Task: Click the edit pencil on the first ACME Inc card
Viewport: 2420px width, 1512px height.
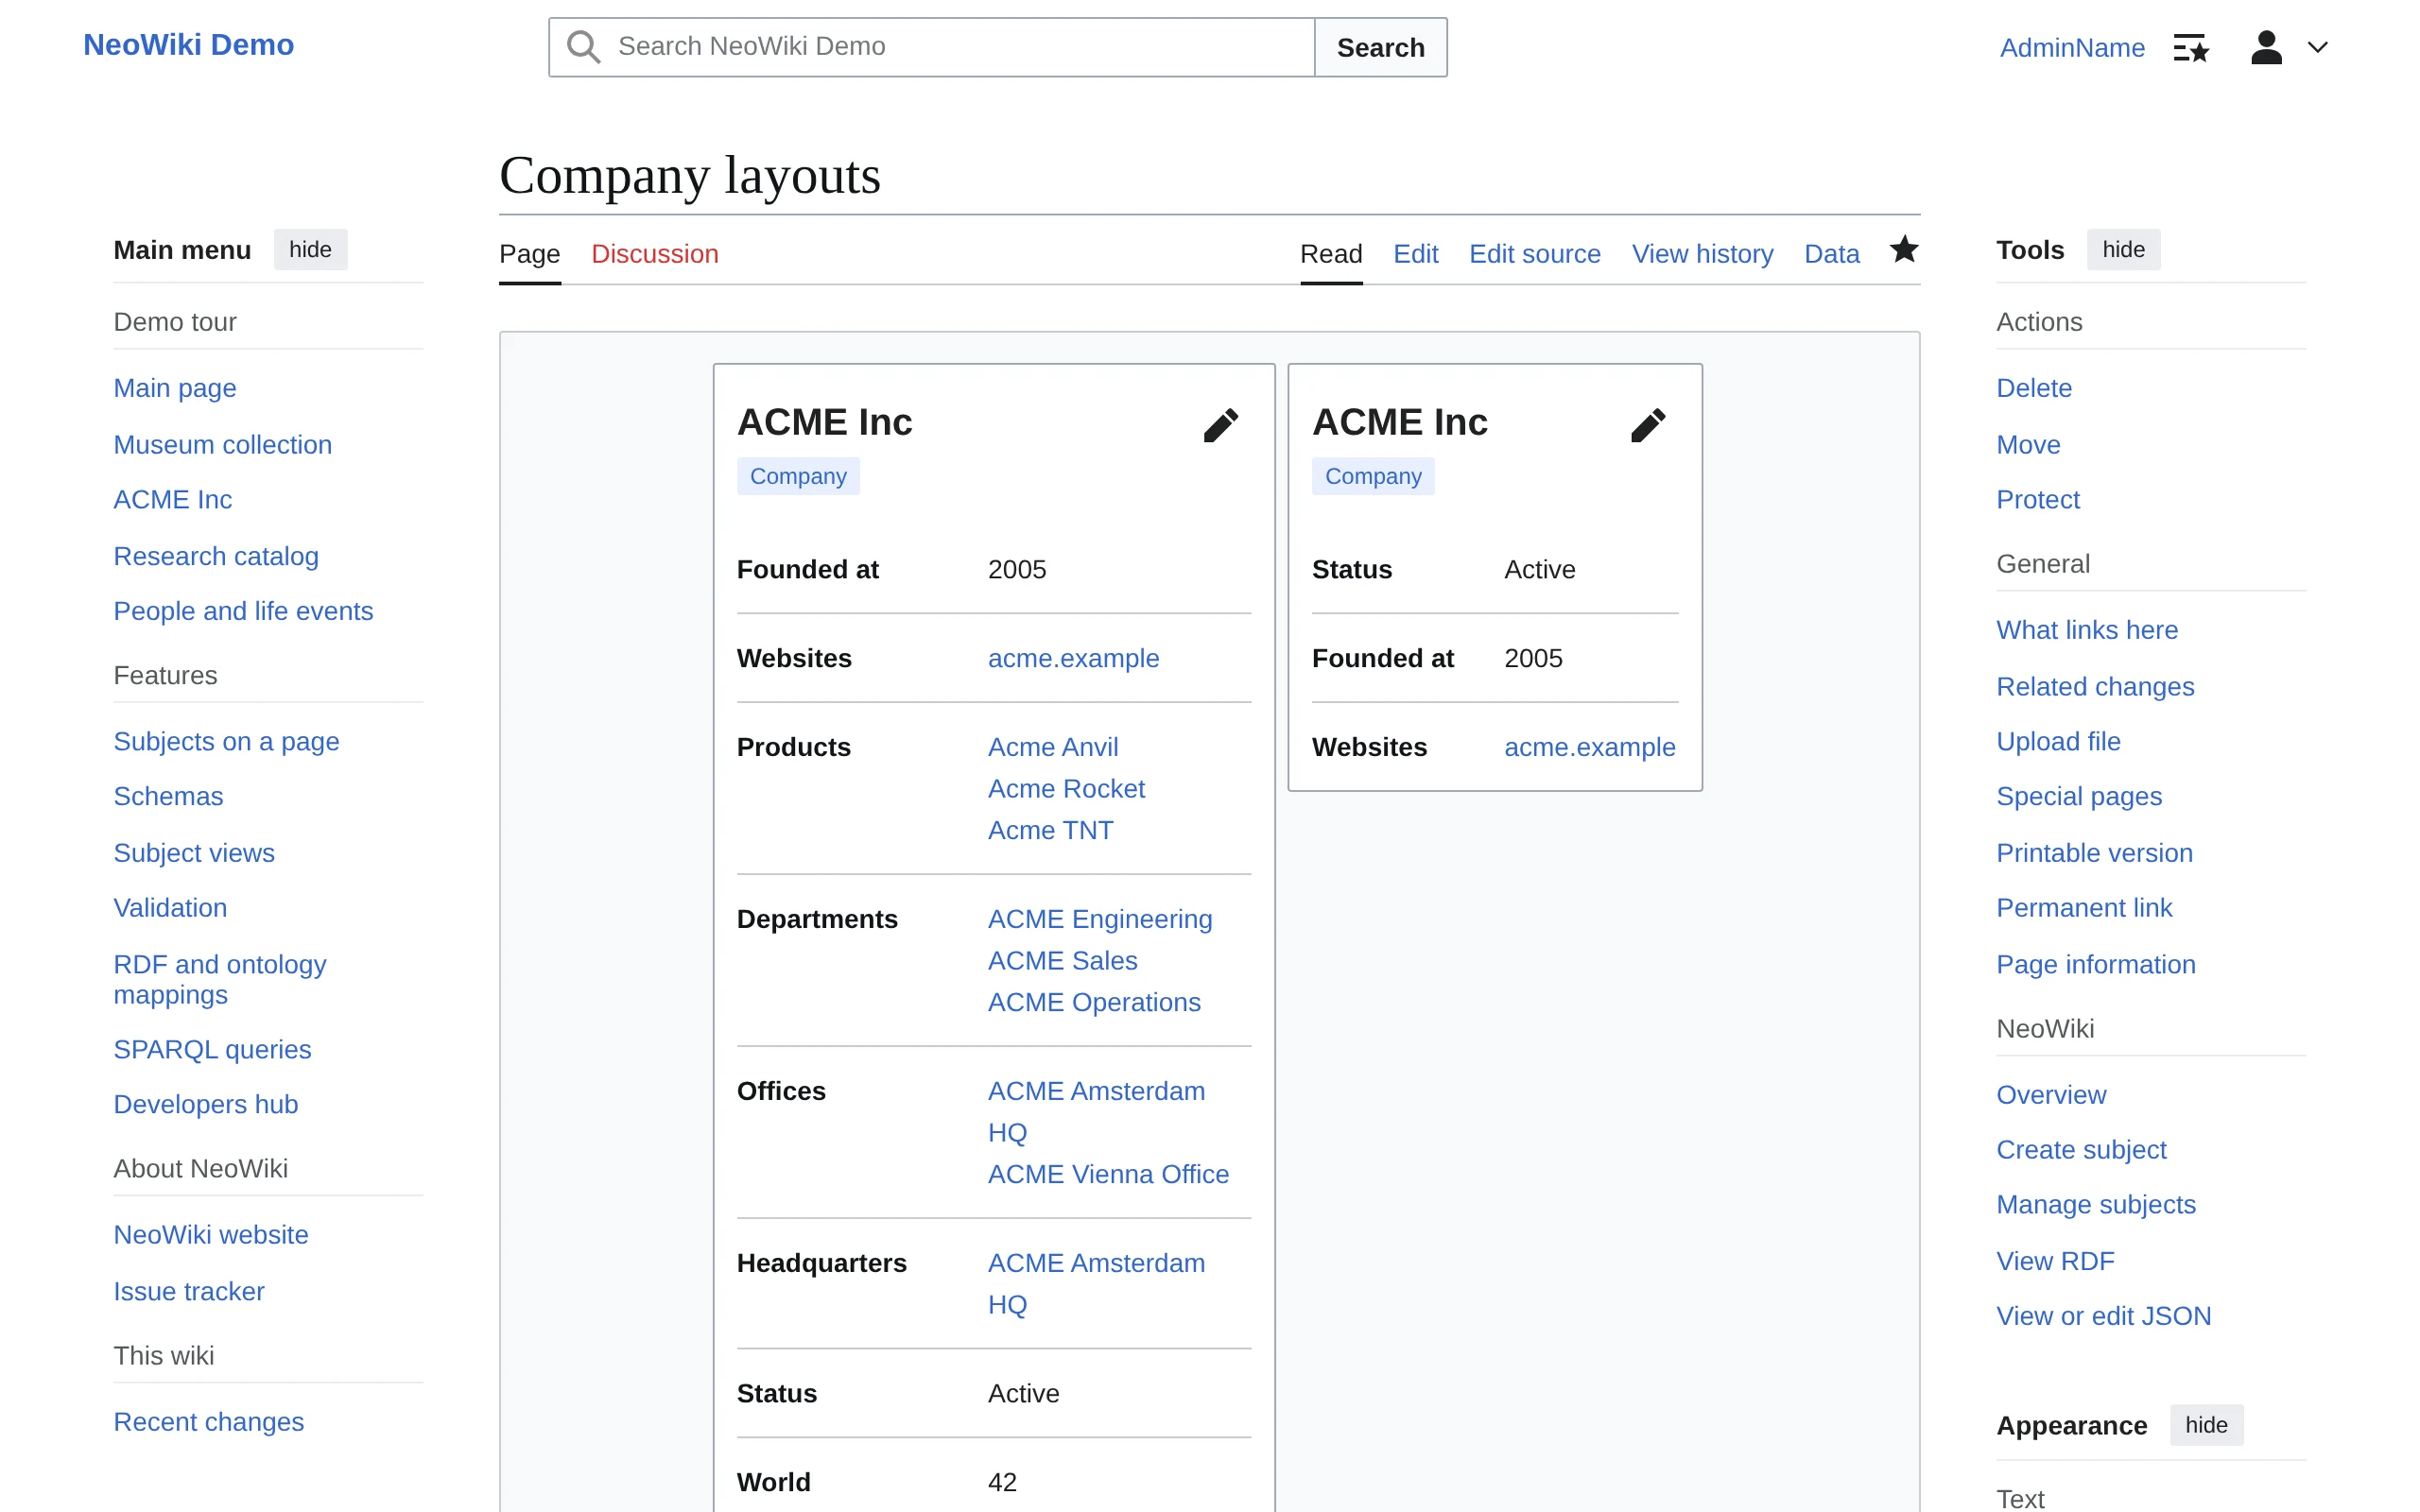Action: tap(1220, 425)
